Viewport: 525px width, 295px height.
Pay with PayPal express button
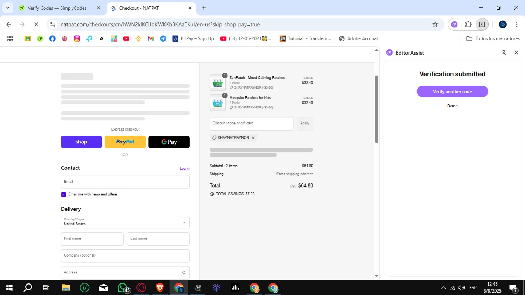coord(125,142)
